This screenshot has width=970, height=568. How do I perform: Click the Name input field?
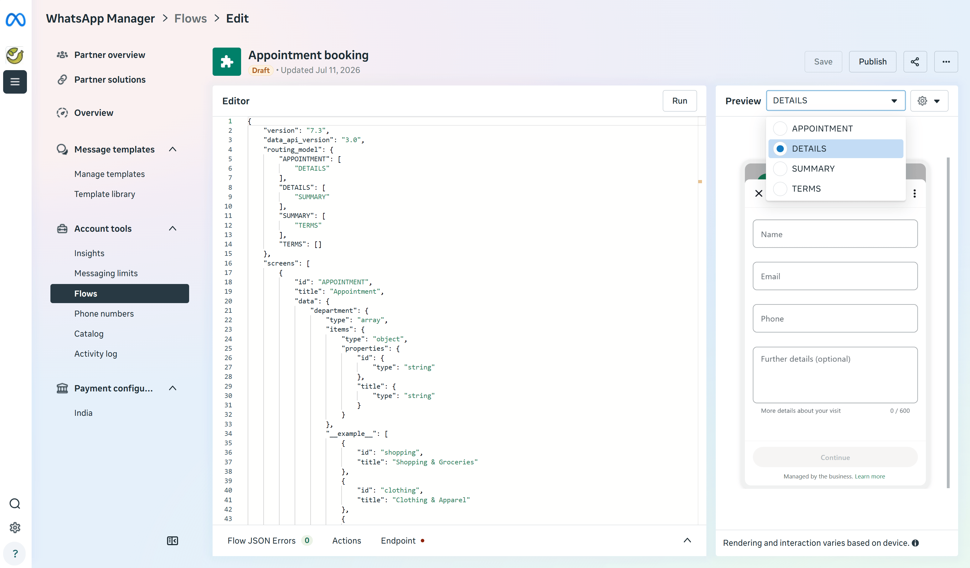[x=835, y=234]
